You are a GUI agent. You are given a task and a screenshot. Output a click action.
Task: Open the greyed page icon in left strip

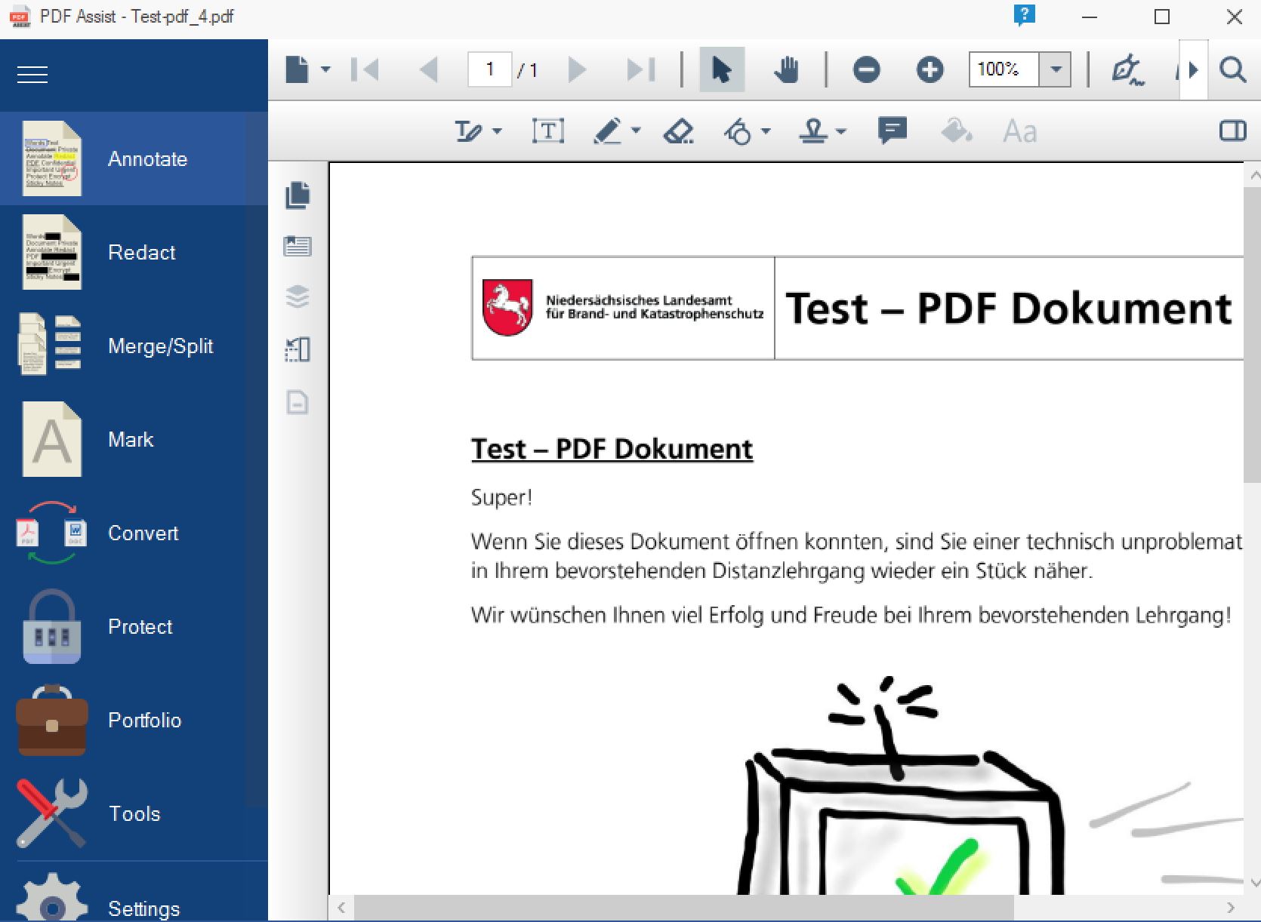pyautogui.click(x=298, y=401)
